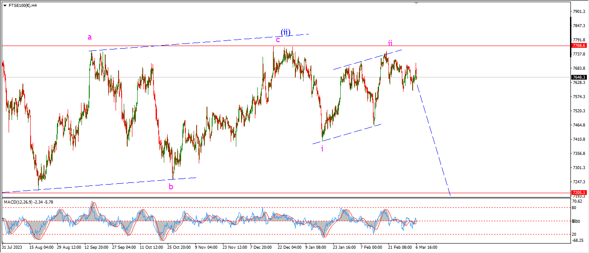Select the magenta wave label 'c'
Viewport: 589px width, 253px height.
[x=278, y=40]
